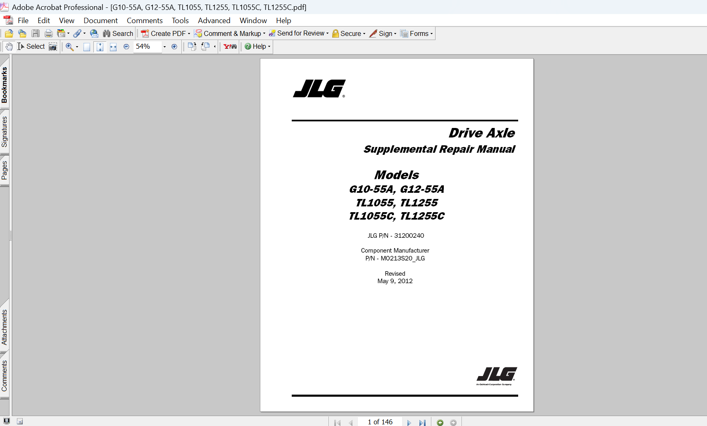
Task: Click the zoom out minus button
Action: (126, 47)
